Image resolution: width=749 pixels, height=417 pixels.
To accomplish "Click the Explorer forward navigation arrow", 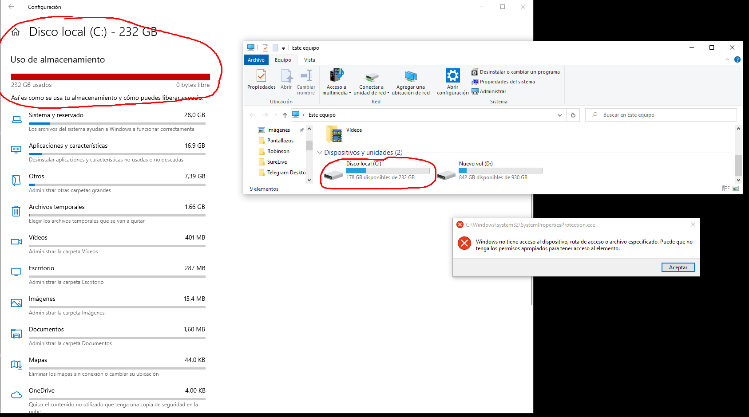I will point(265,115).
